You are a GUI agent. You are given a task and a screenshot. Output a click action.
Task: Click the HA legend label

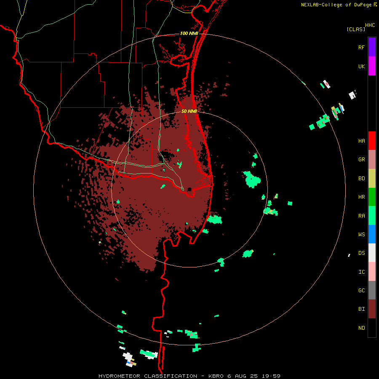point(361,141)
